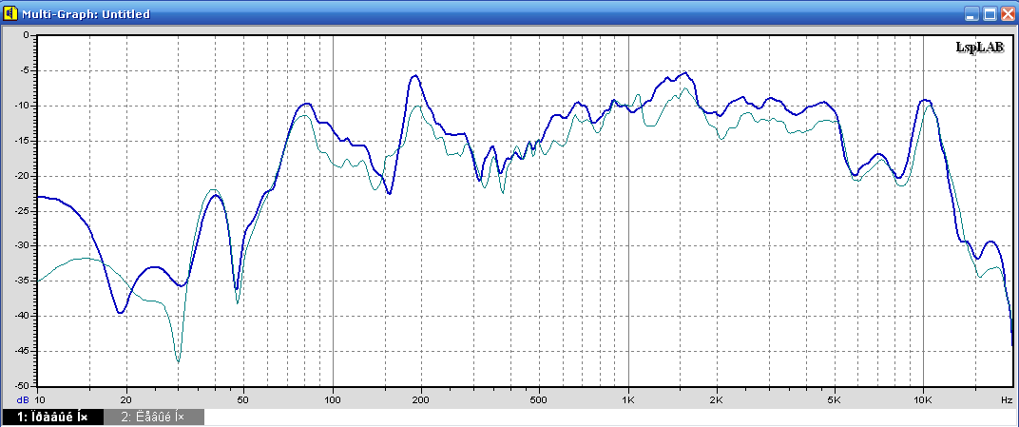The height and width of the screenshot is (427, 1019).
Task: Click the speaker icon in the title bar
Action: (x=10, y=12)
